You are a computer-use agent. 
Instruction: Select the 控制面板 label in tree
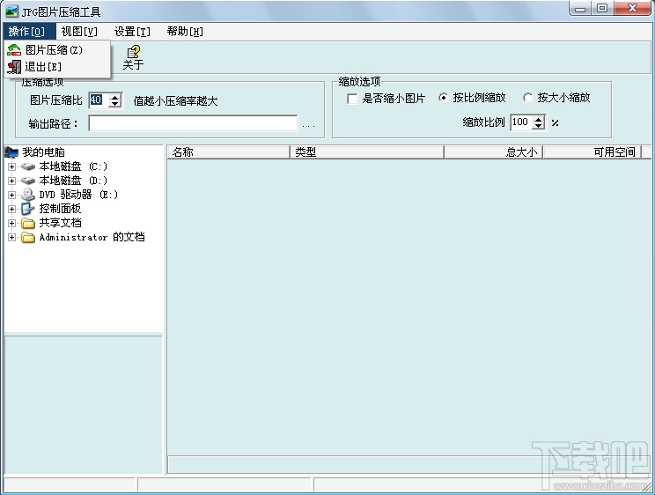tap(60, 209)
